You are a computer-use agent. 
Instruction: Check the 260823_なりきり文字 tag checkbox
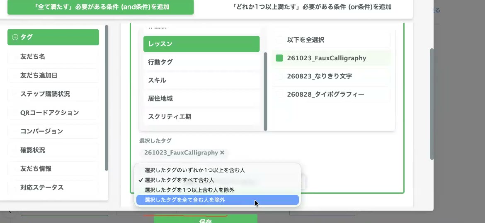(279, 76)
